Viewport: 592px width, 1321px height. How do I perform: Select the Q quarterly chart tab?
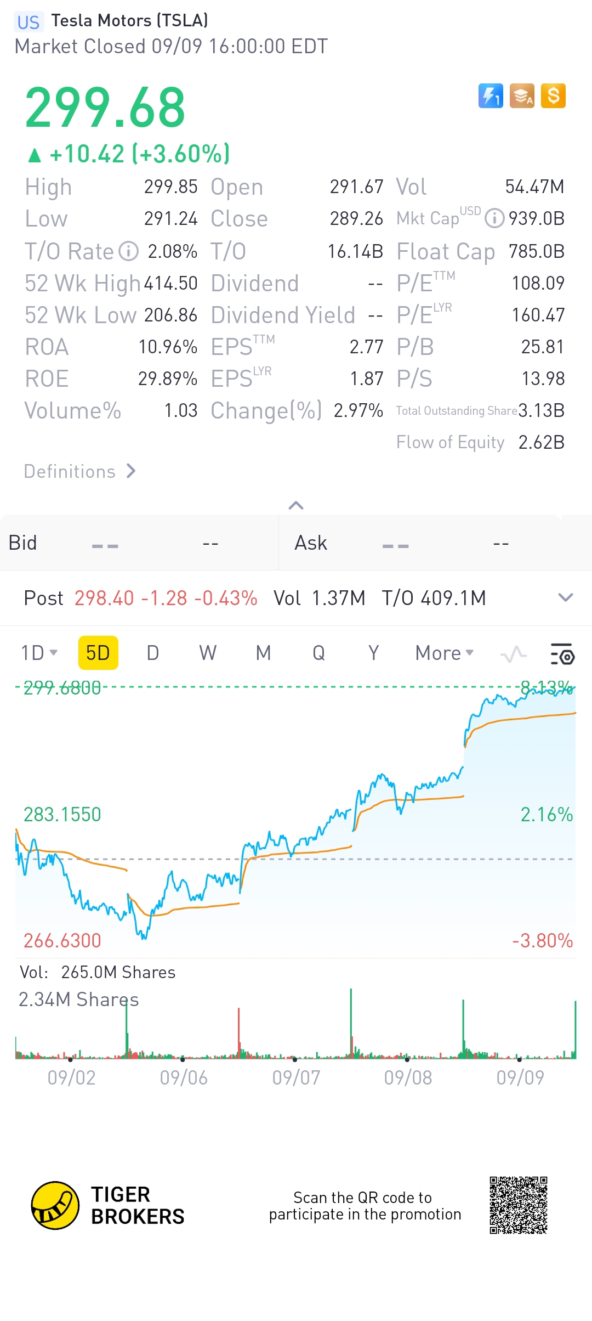point(318,653)
